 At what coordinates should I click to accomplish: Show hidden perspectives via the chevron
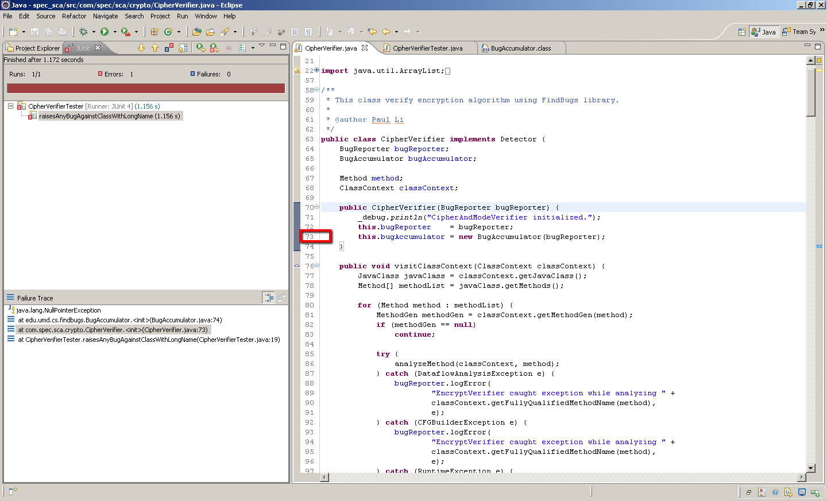click(822, 30)
